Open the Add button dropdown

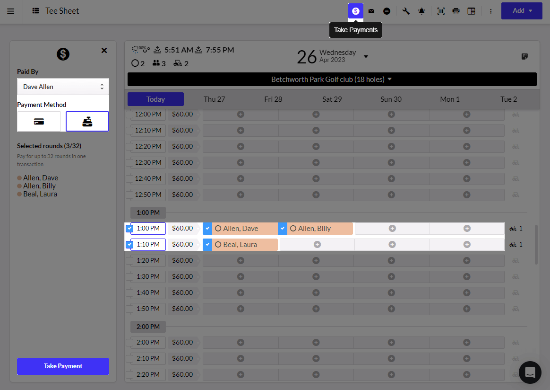[522, 11]
